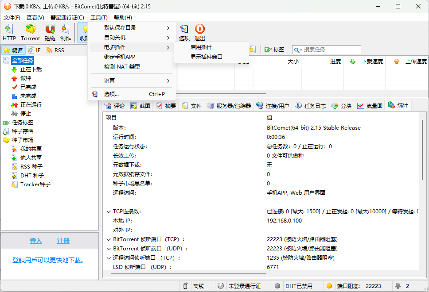Choose 绑定手机APP from the Tools menu
Viewport: 429px width, 292px height.
click(x=132, y=57)
